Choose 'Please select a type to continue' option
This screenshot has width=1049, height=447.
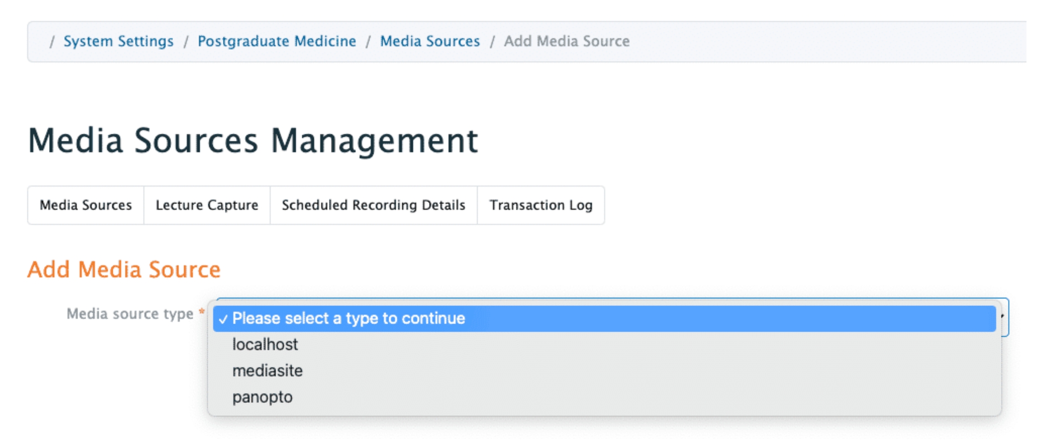coord(348,319)
